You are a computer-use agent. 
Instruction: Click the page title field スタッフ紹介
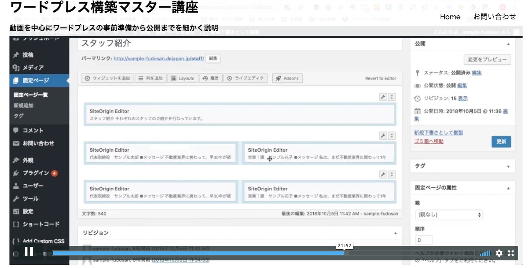tap(240, 44)
